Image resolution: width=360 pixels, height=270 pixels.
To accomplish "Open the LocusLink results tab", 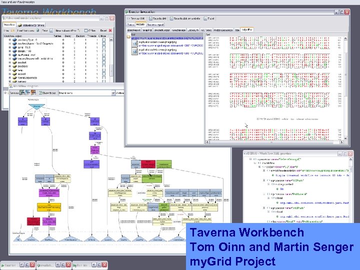I will click(193, 30).
